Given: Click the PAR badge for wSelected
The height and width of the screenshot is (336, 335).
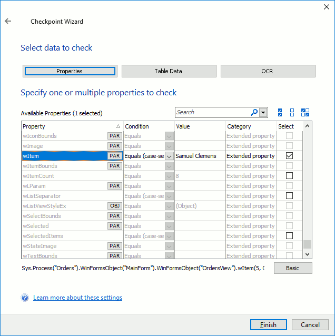Looking at the screenshot, I should point(115,226).
